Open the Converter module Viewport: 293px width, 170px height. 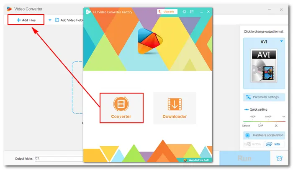coord(121,108)
